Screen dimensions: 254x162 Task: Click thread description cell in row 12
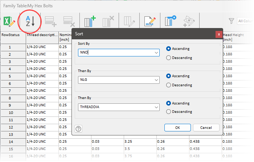[x=42, y=127]
